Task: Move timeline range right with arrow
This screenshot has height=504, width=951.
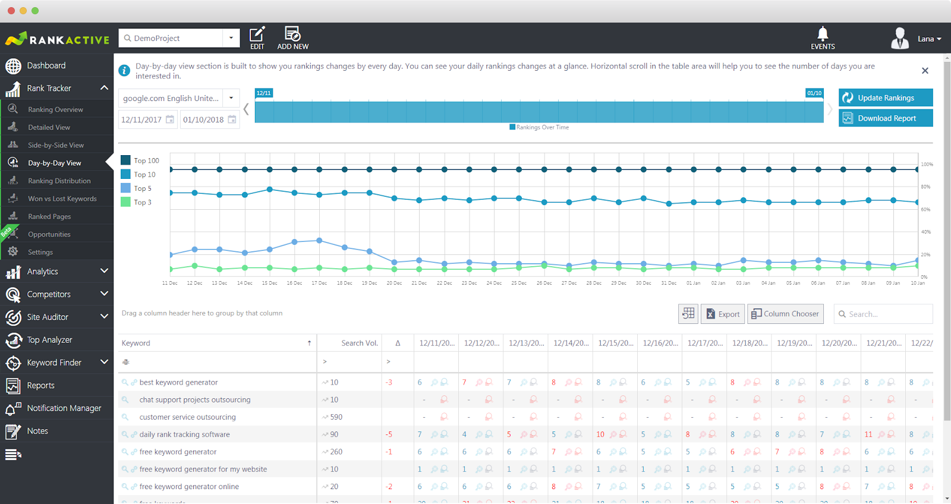Action: [x=830, y=109]
